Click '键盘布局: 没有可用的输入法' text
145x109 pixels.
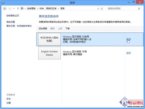tap(77, 39)
